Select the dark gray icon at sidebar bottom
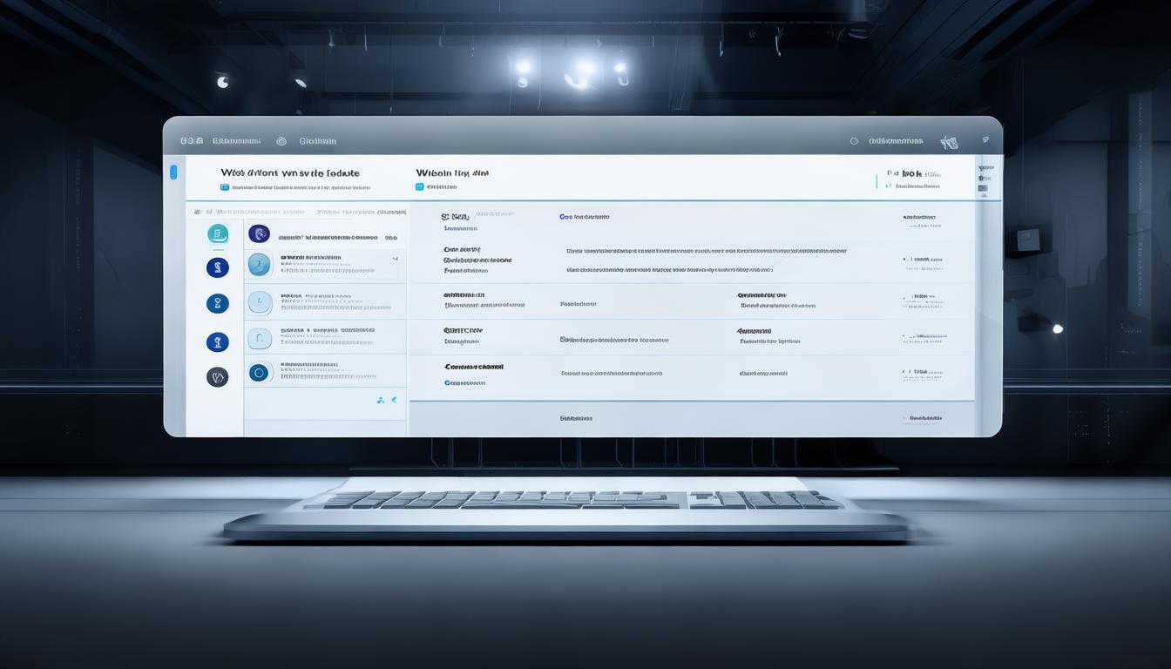Screen dimensions: 1171x669 (x=218, y=377)
